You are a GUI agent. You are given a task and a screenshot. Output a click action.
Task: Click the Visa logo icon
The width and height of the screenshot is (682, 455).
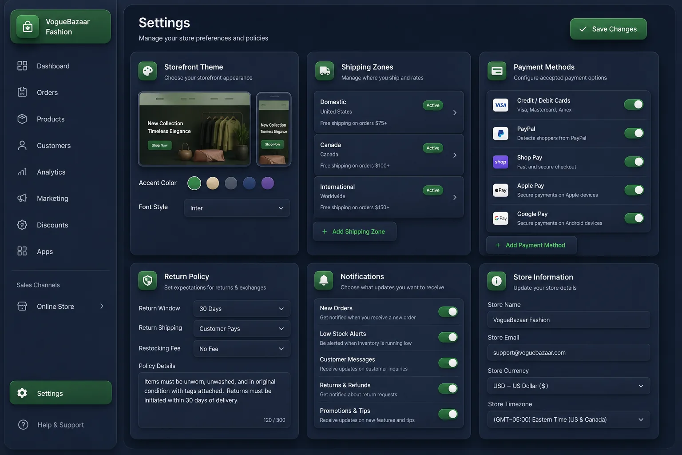(x=501, y=105)
